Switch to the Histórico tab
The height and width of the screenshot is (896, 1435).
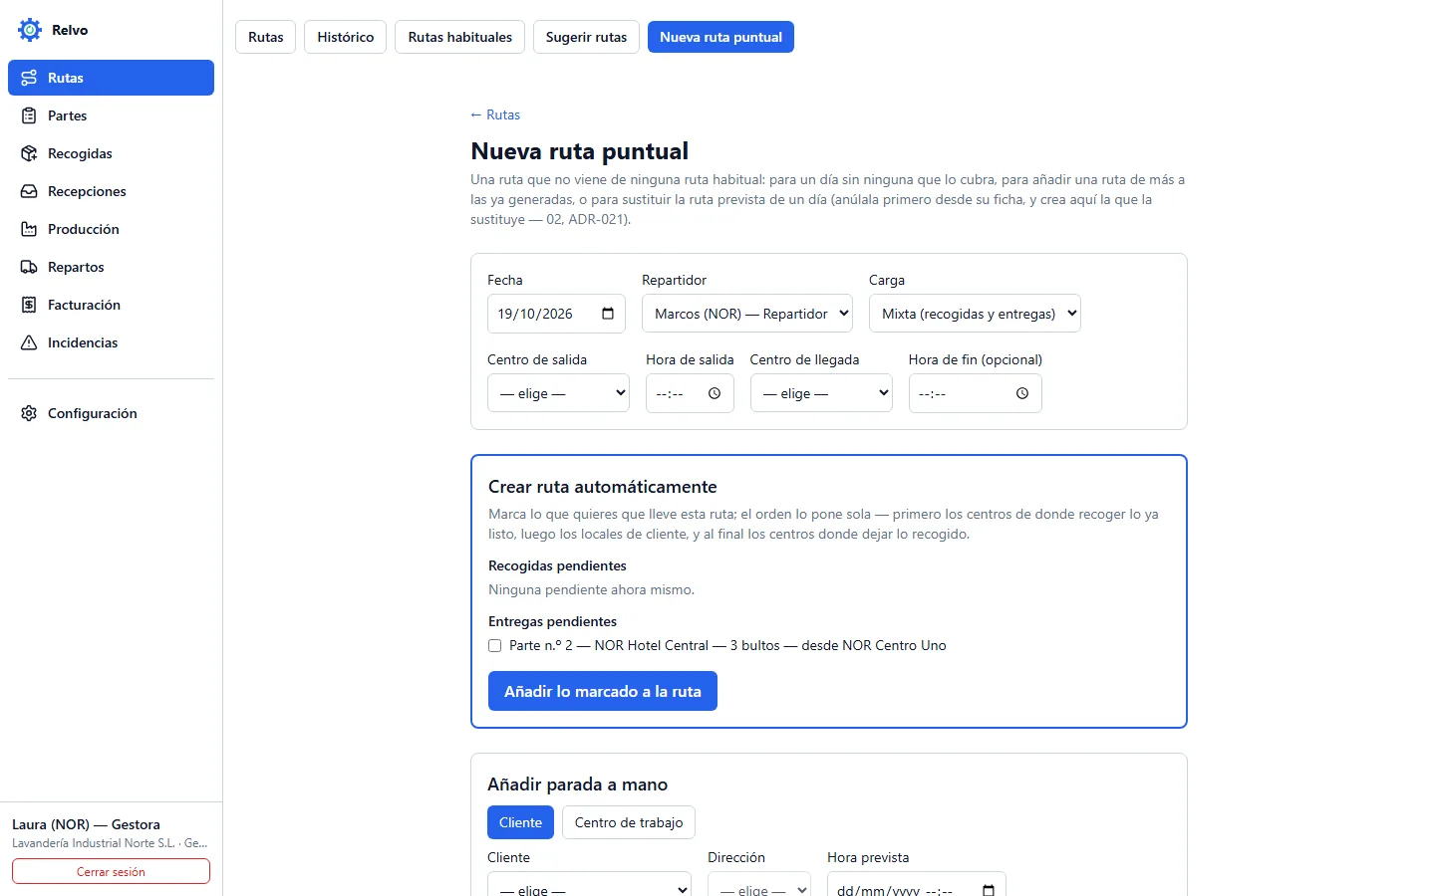point(346,37)
